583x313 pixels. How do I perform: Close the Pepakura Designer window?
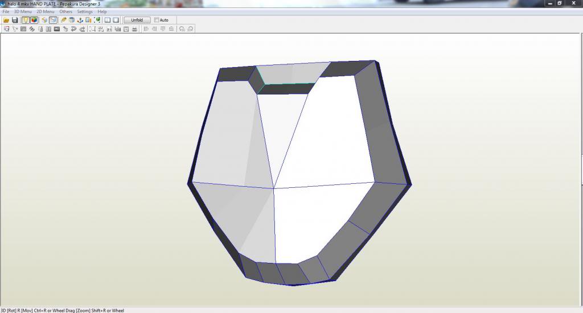pyautogui.click(x=574, y=3)
